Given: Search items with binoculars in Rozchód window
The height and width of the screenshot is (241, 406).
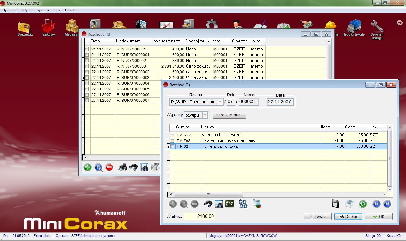Looking at the screenshot, I should point(208,204).
